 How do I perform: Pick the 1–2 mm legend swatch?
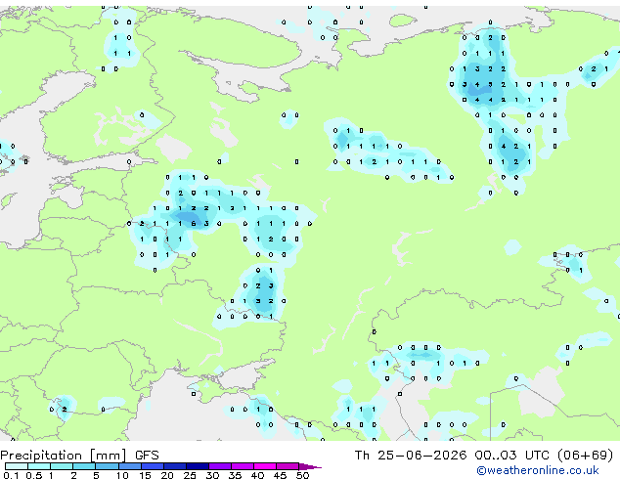pos(62,466)
